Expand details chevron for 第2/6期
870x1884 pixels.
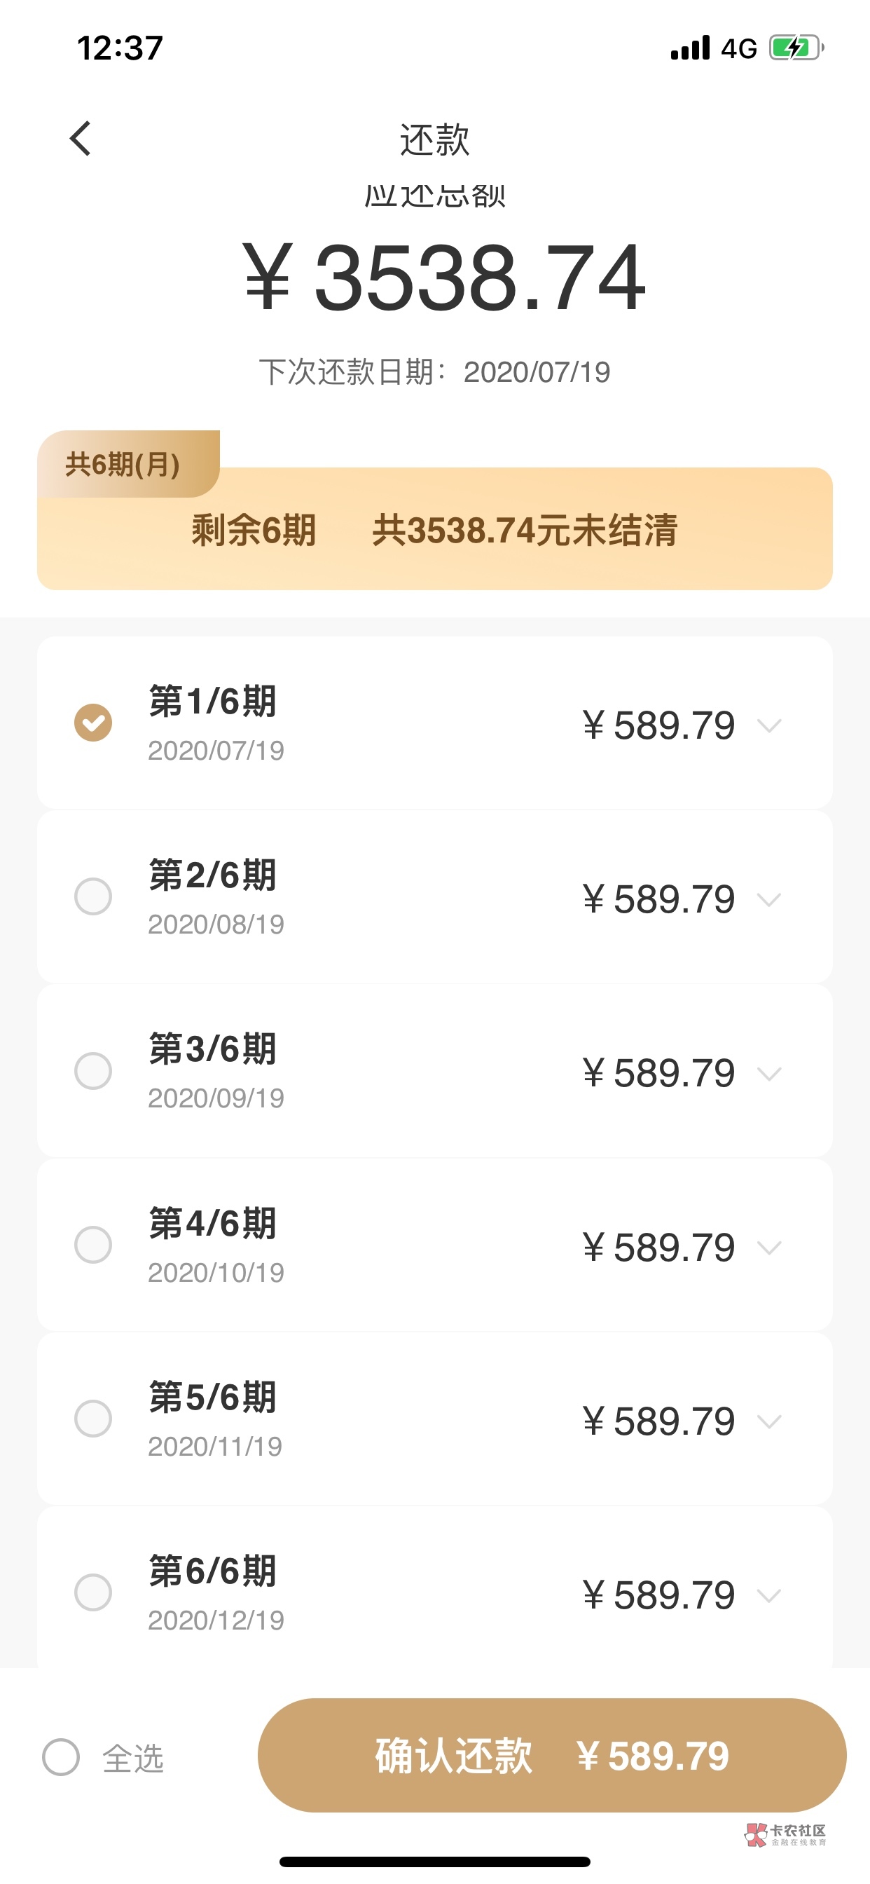click(769, 899)
